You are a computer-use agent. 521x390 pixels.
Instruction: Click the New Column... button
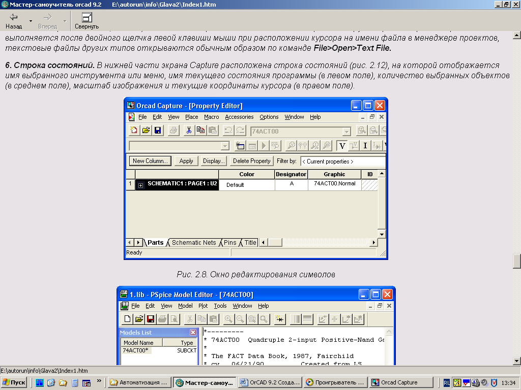(150, 161)
